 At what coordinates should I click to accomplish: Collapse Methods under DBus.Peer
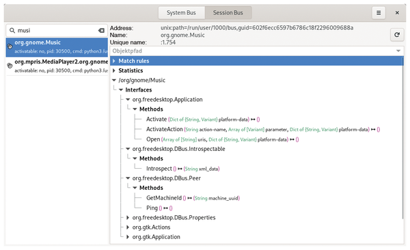click(x=135, y=188)
